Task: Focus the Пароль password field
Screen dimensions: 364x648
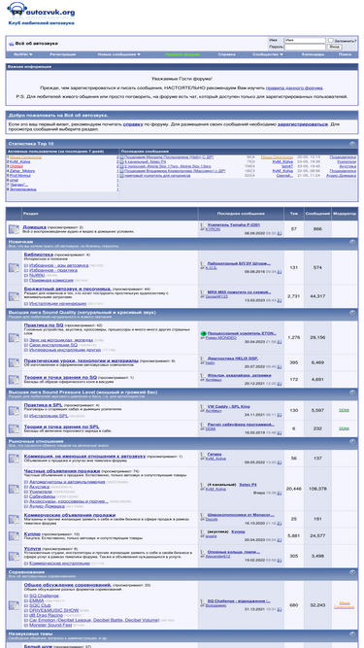Action: (x=305, y=47)
